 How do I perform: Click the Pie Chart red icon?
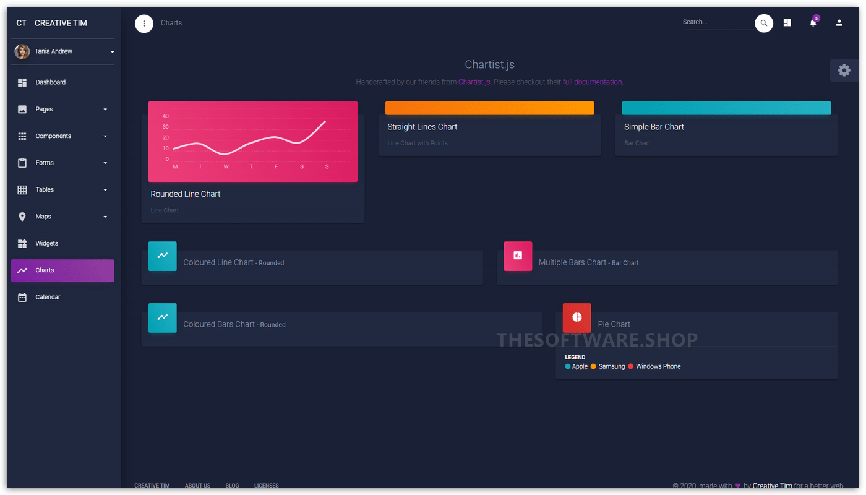(577, 317)
